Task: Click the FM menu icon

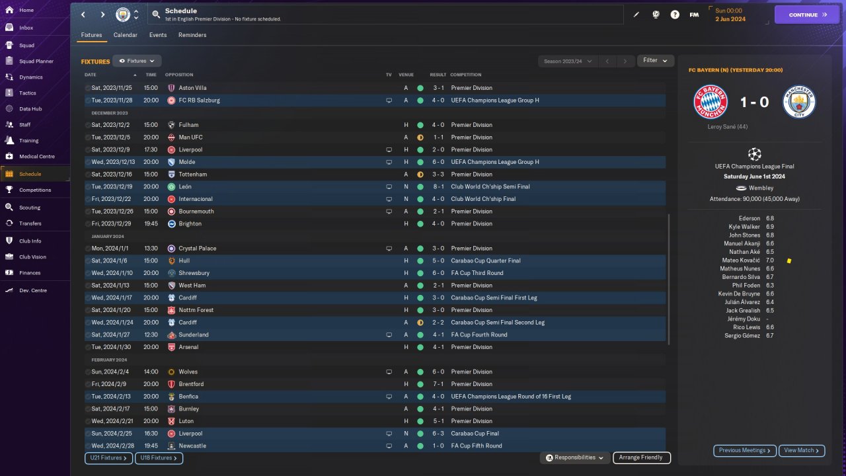Action: tap(694, 15)
